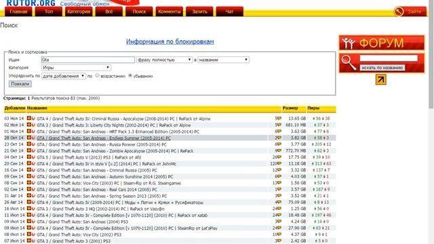Click the download icon for Russia Forever row
The image size is (434, 244).
click(28, 144)
